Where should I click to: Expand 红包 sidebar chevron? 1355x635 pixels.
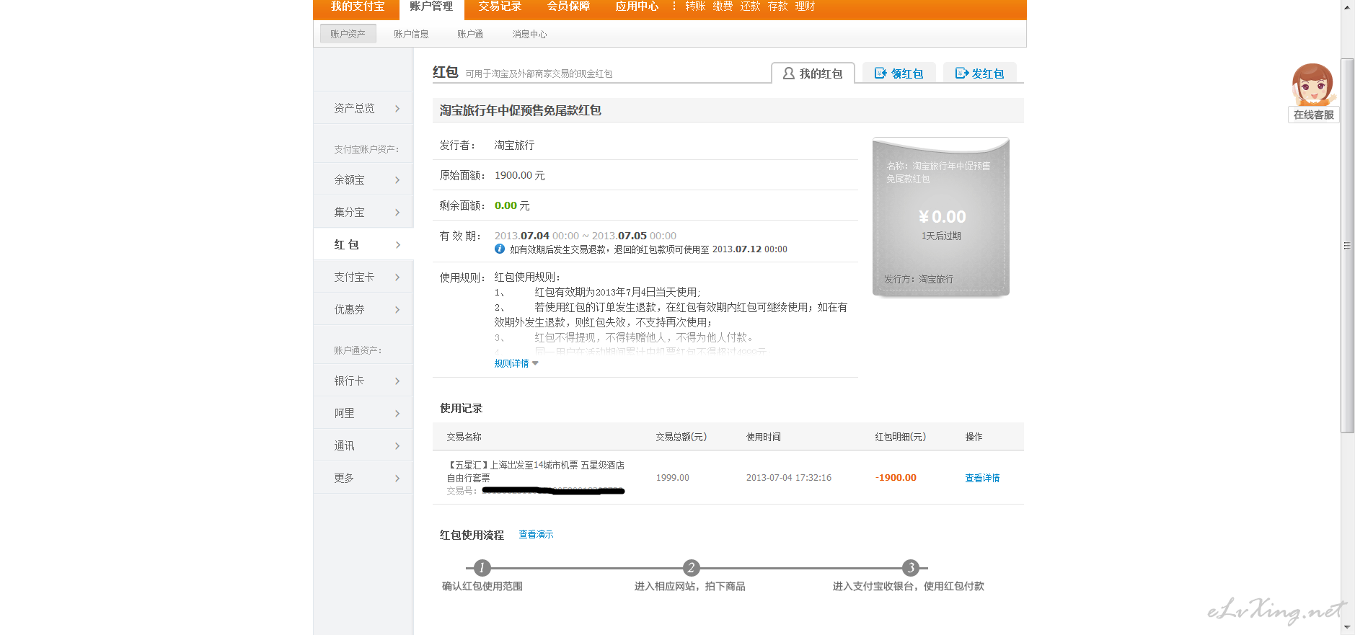pos(397,245)
